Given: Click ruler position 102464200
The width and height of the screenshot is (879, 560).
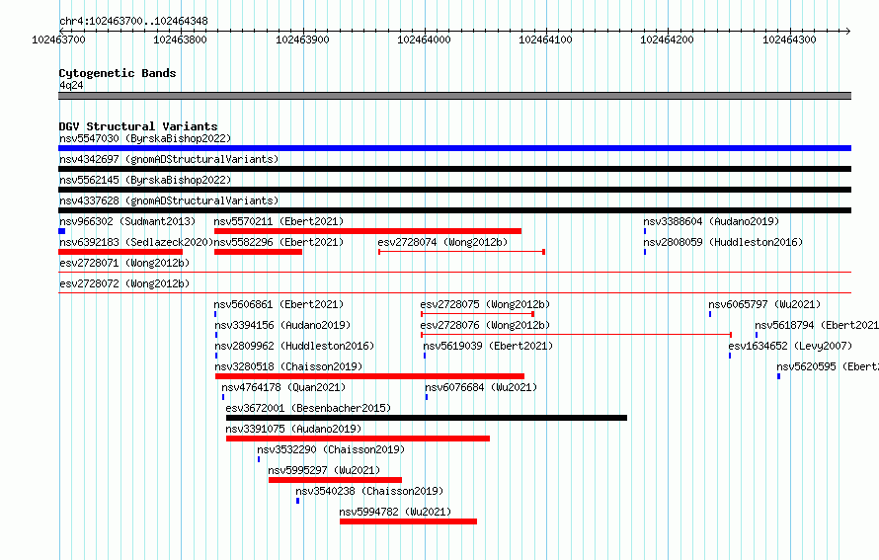Looking at the screenshot, I should pos(667,40).
